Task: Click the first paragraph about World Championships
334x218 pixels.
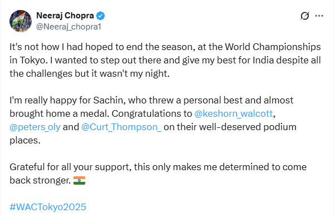Action: [x=165, y=60]
